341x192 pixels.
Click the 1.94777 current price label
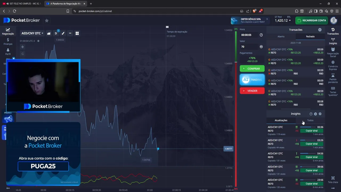[x=228, y=149]
